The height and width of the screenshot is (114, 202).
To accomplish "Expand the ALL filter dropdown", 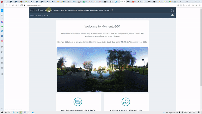I will (x=46, y=15).
